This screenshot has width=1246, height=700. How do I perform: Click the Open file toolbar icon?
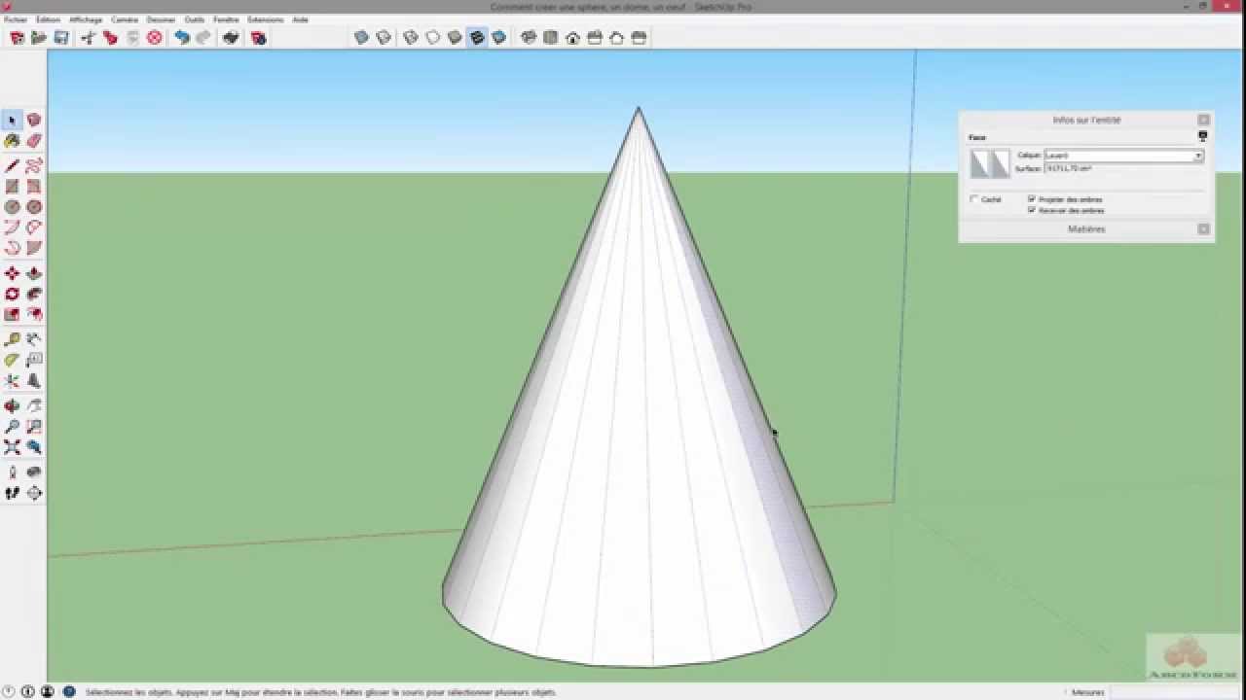[x=39, y=38]
